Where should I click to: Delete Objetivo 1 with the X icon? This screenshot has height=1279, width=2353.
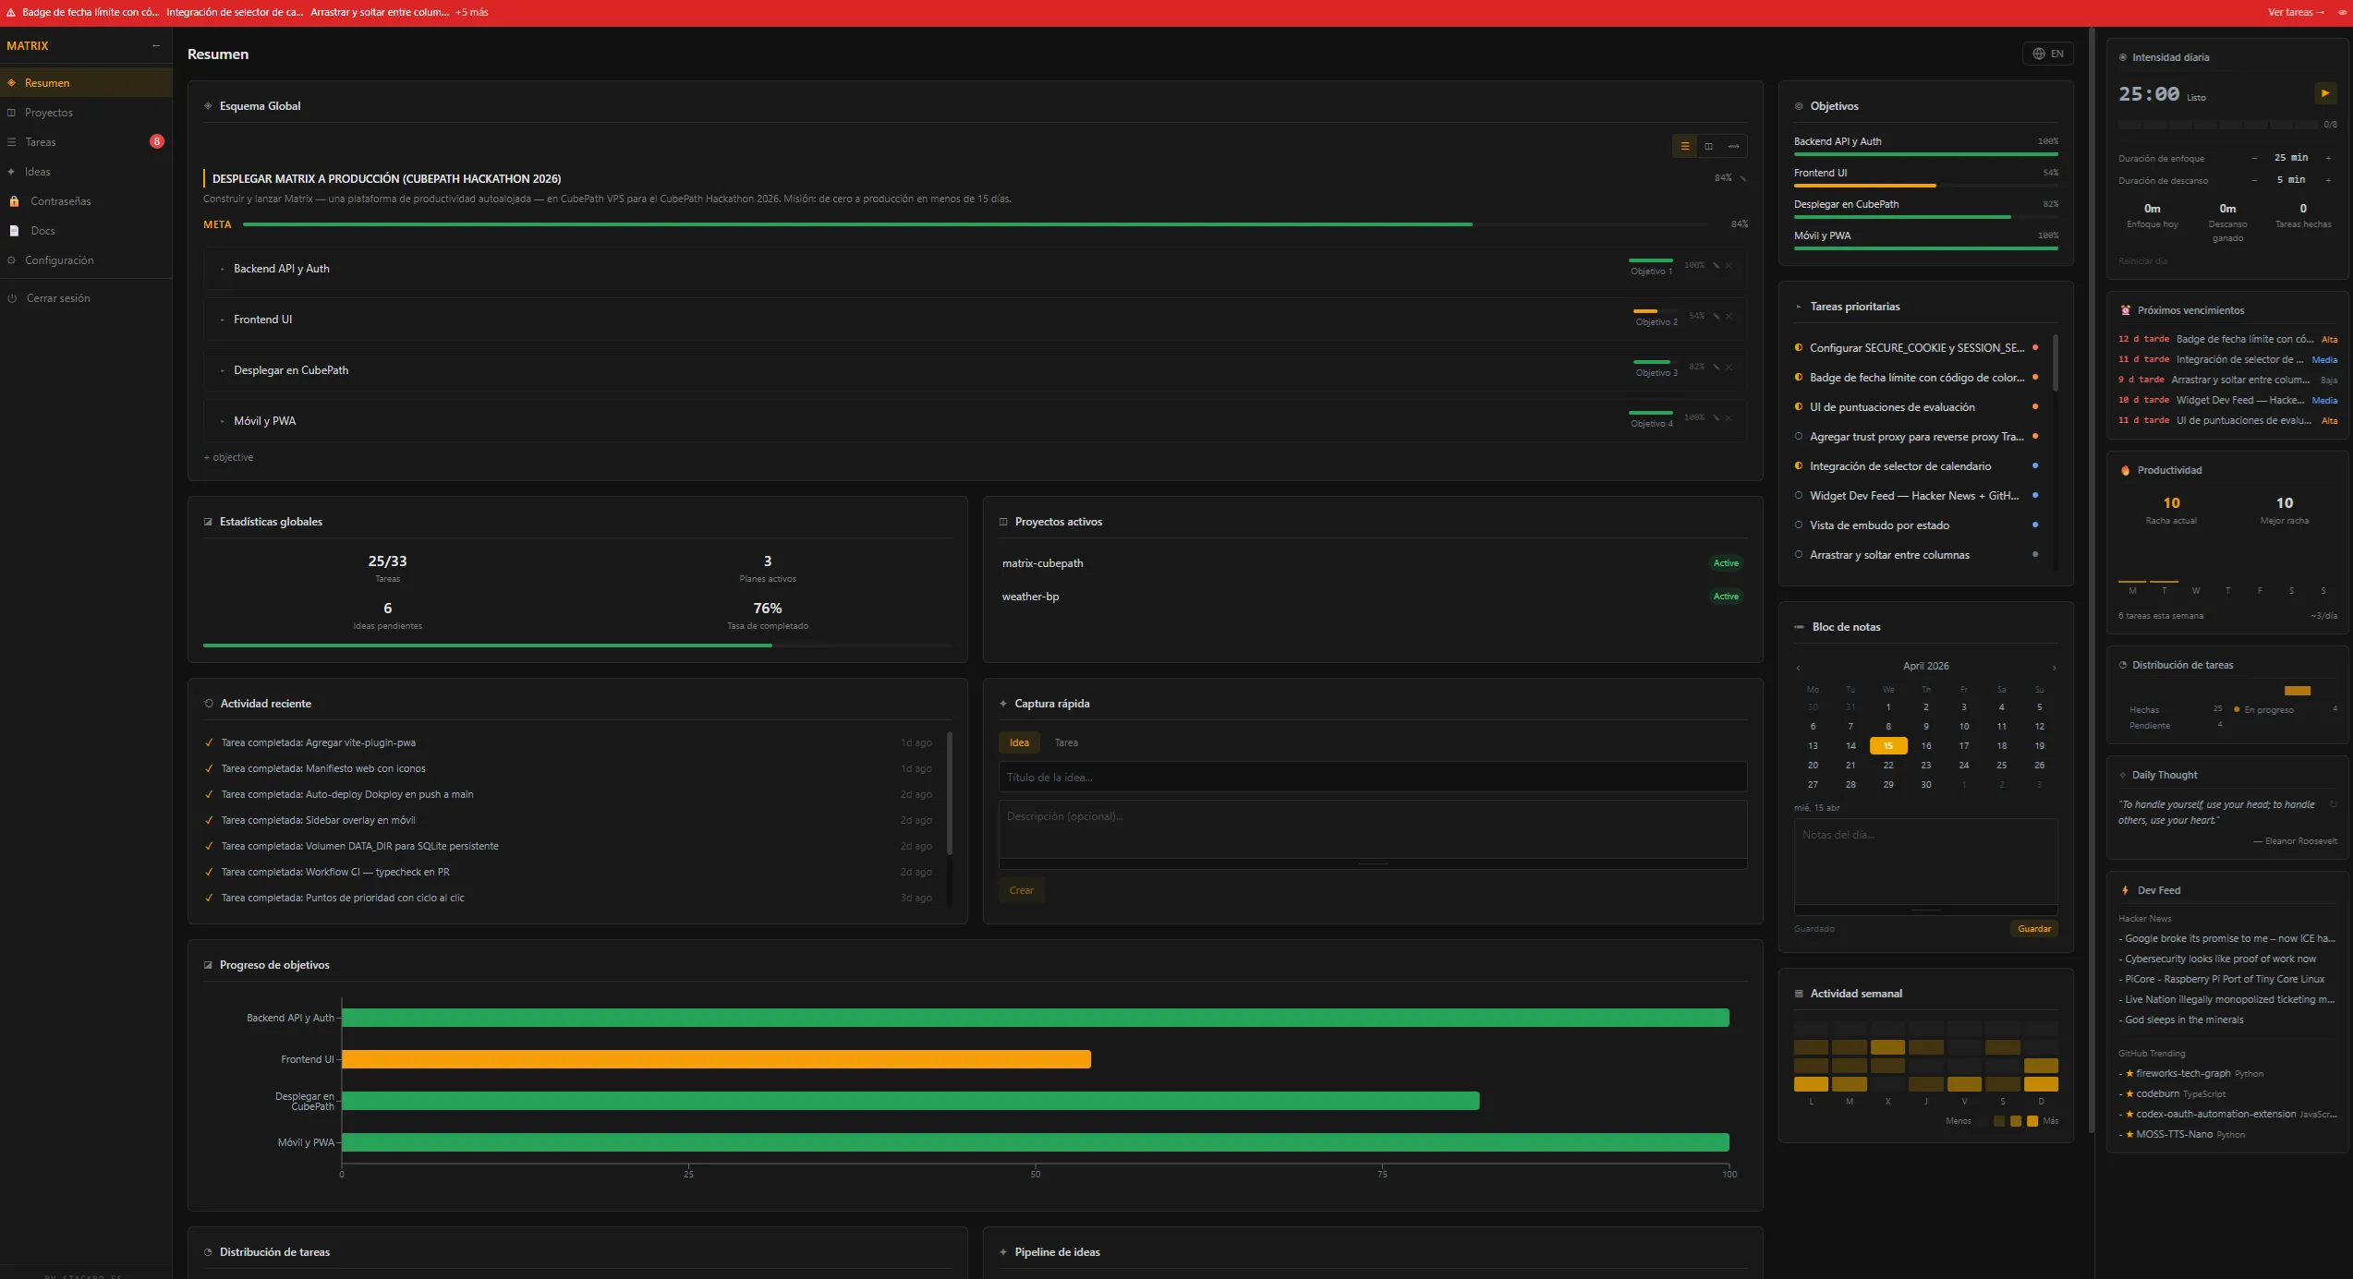coord(1728,265)
